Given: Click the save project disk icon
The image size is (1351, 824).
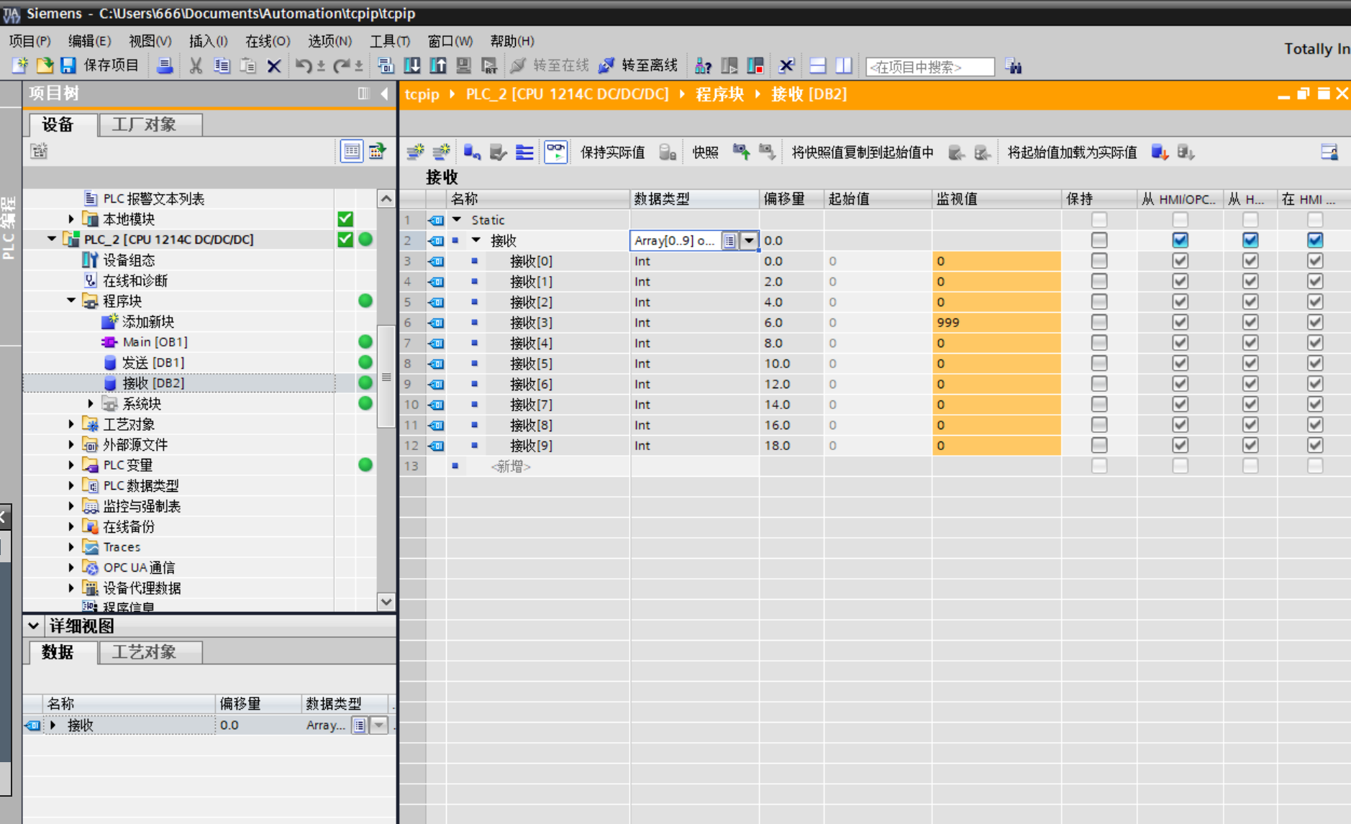Looking at the screenshot, I should point(68,66).
